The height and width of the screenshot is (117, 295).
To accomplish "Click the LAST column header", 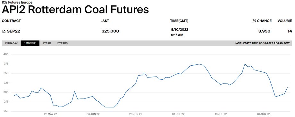I will (x=105, y=21).
